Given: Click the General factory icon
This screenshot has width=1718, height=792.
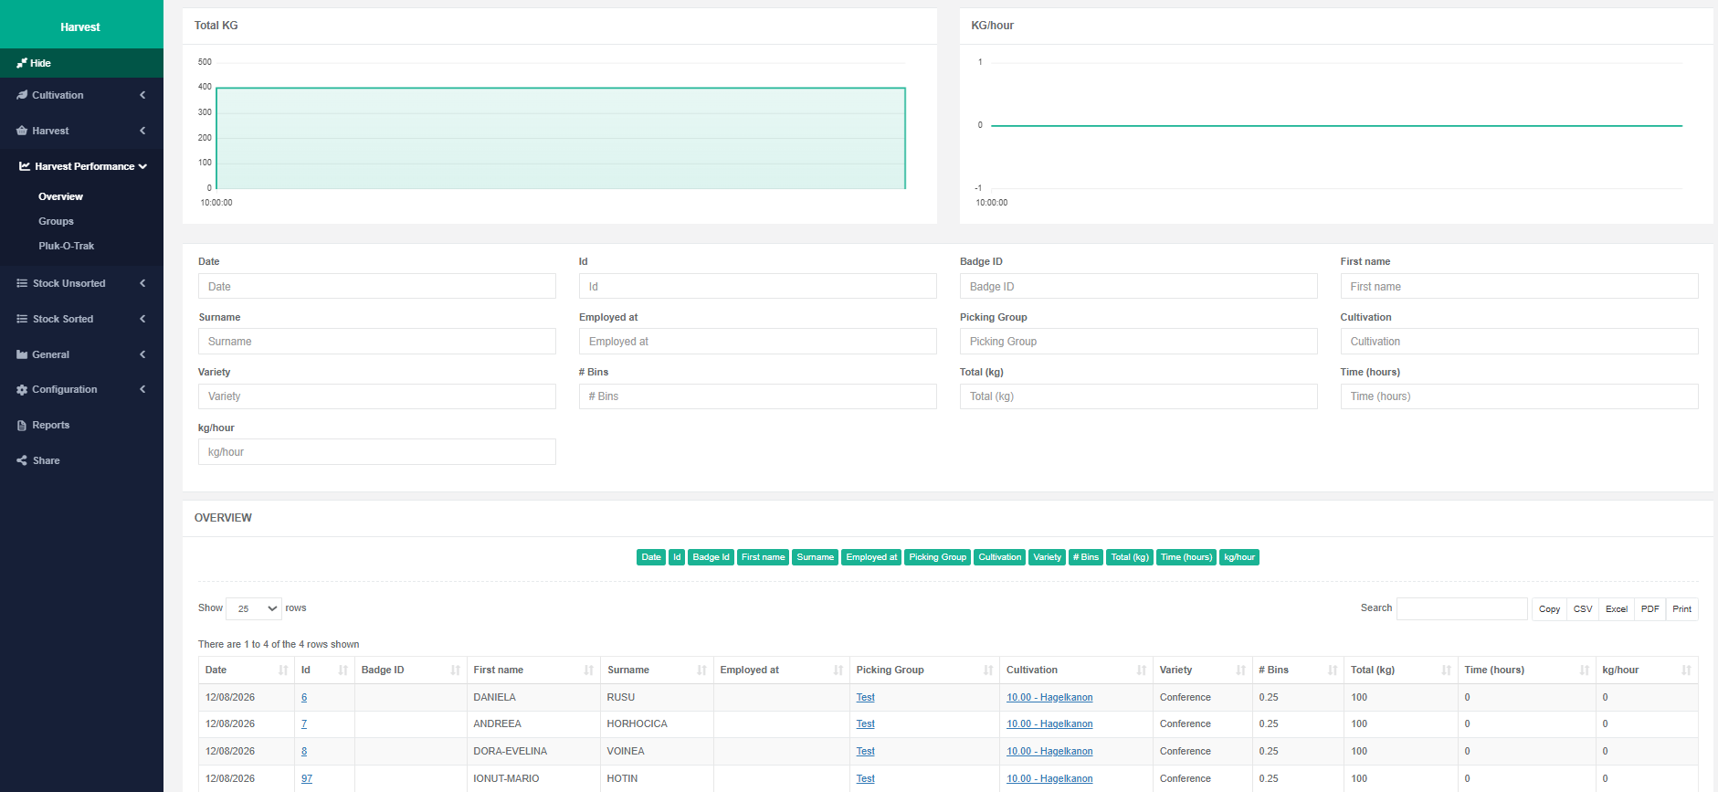Looking at the screenshot, I should pos(22,354).
